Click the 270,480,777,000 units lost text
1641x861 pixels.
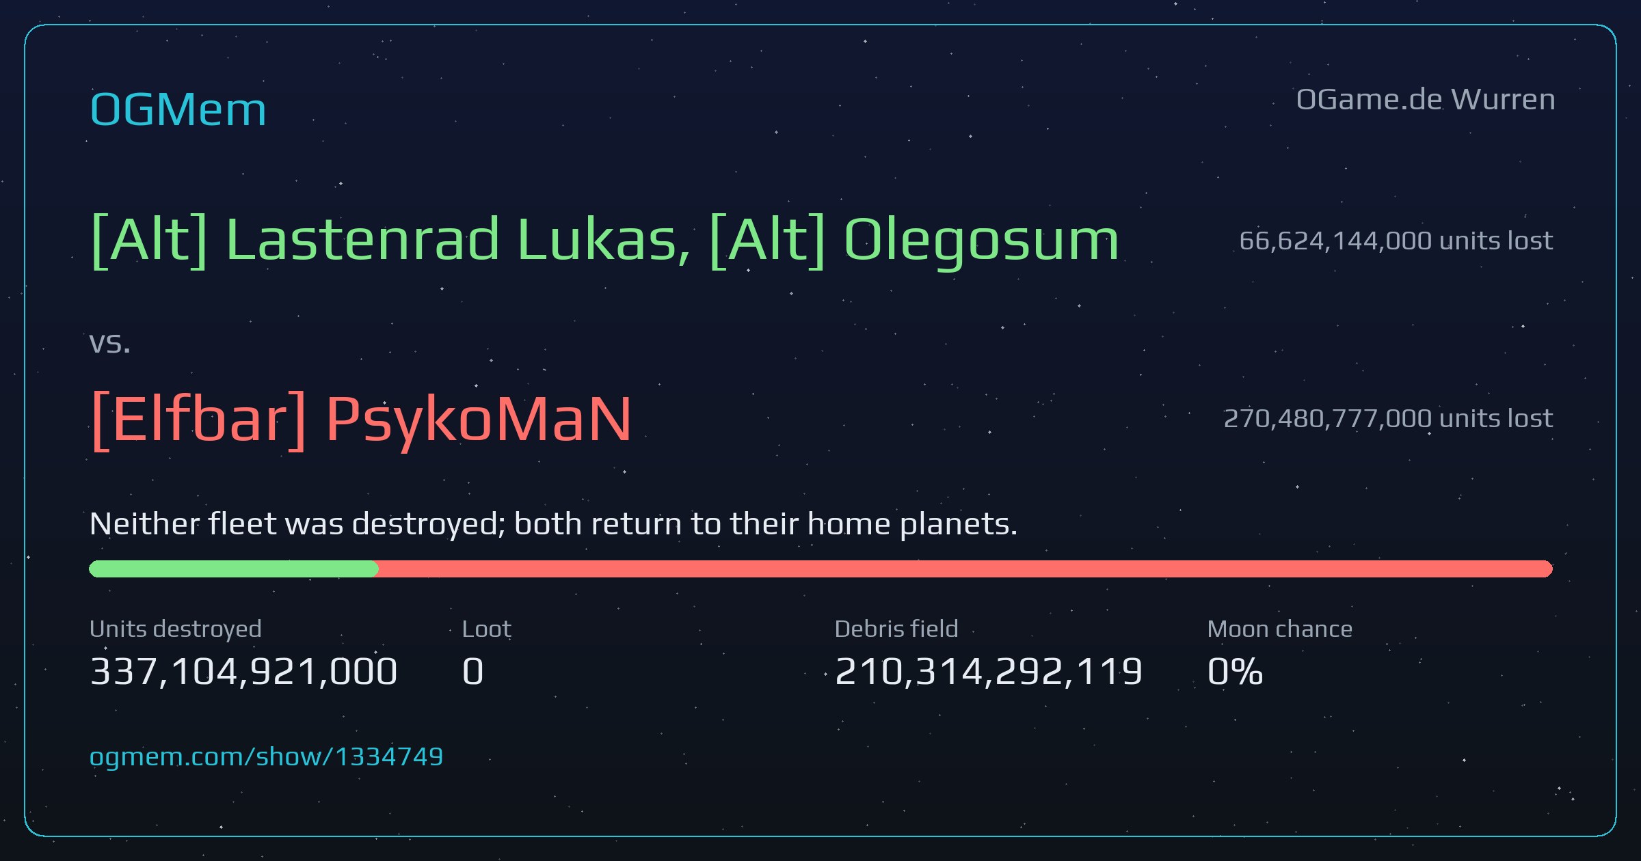tap(1387, 418)
